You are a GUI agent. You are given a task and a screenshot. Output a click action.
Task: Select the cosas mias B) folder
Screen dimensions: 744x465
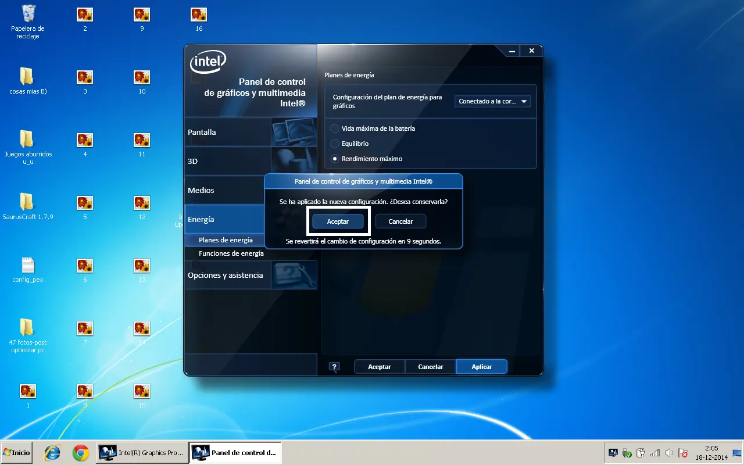(x=27, y=81)
